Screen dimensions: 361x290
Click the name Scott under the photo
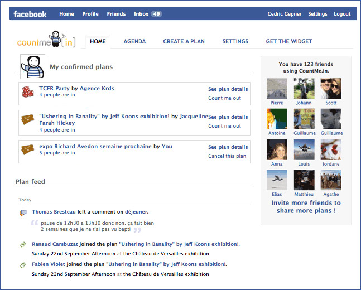[x=331, y=103]
